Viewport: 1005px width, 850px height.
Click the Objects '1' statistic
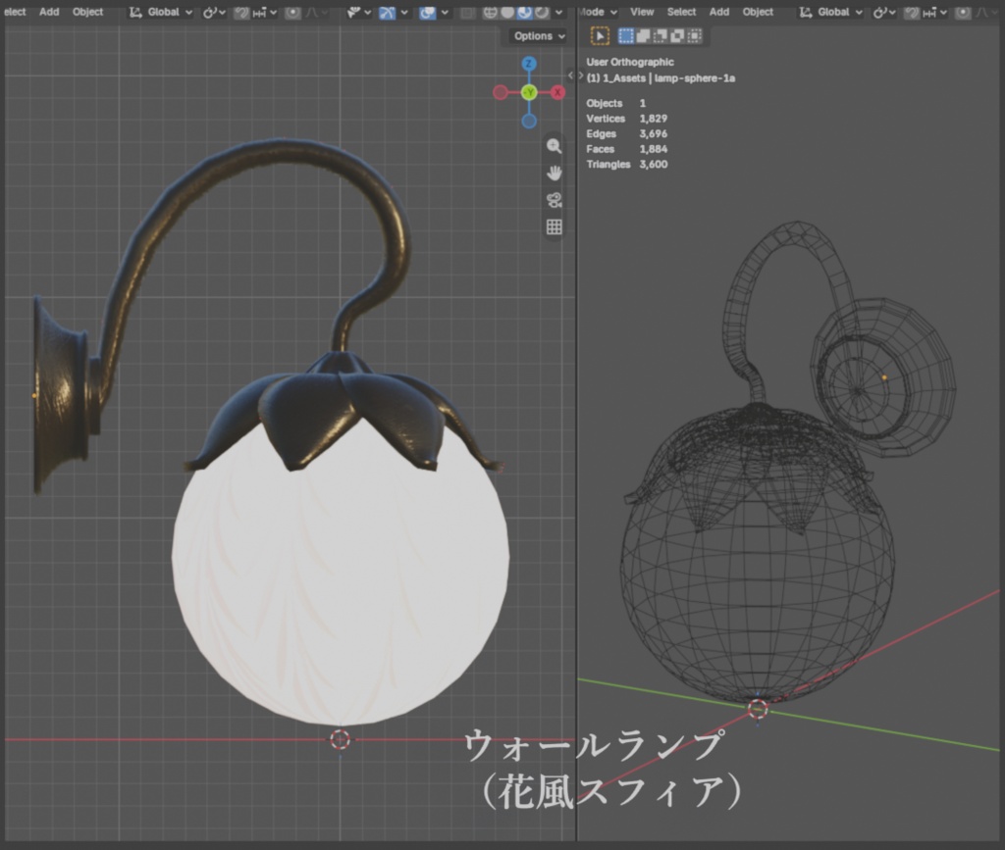(x=642, y=103)
